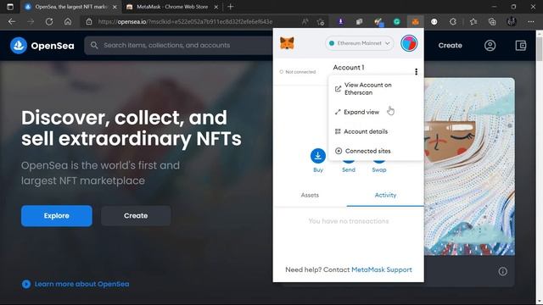Open the Favorites list icon

point(473,22)
